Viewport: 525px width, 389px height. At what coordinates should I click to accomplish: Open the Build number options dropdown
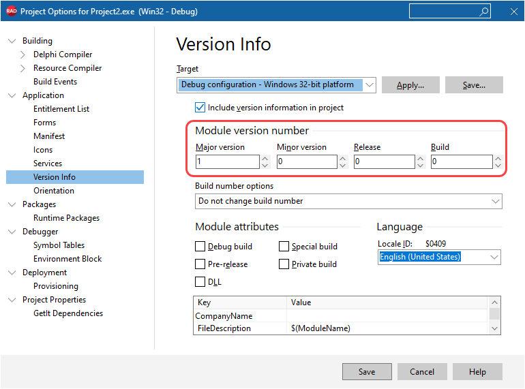coord(495,202)
